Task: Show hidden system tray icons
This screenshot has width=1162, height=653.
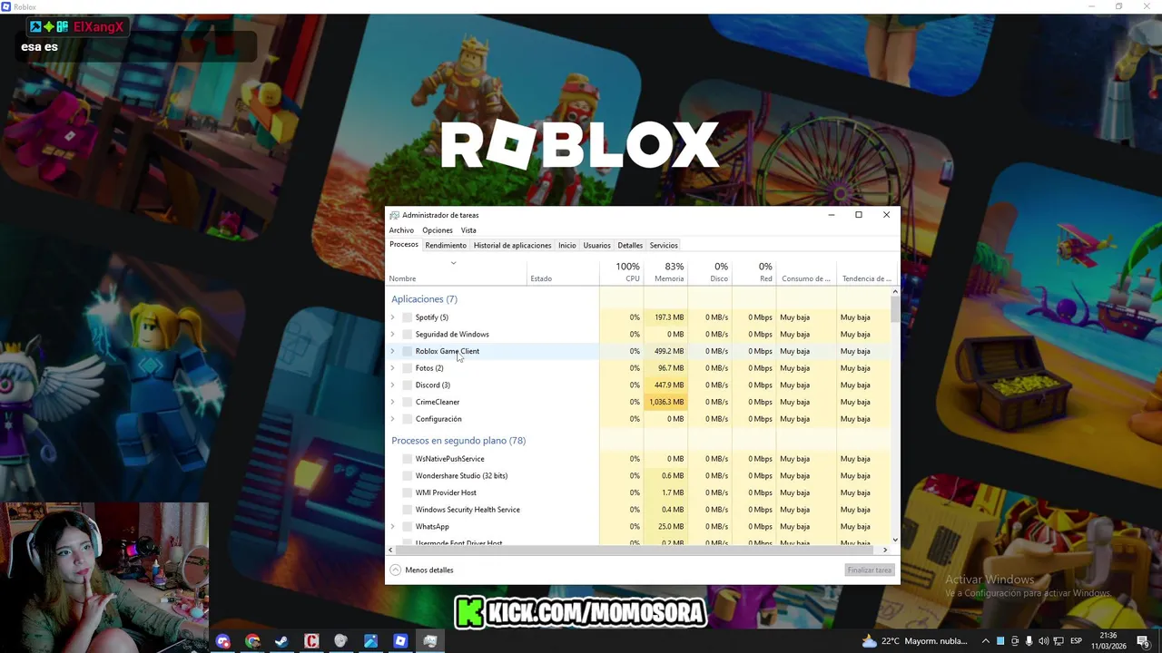Action: 985,641
